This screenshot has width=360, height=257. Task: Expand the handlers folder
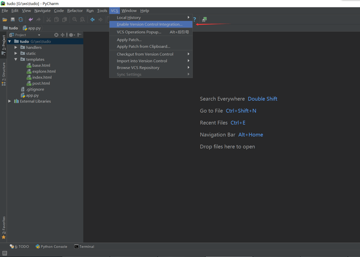(16, 47)
